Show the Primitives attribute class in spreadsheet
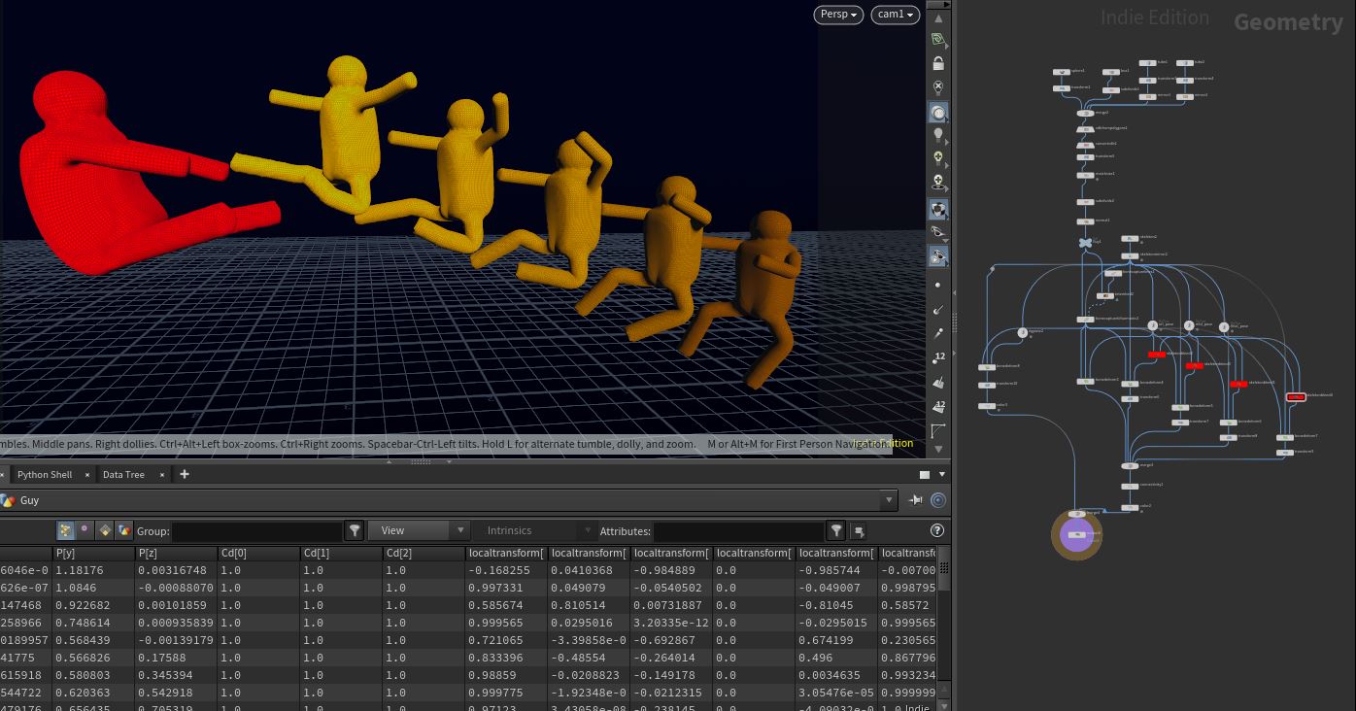The height and width of the screenshot is (711, 1356). (105, 530)
